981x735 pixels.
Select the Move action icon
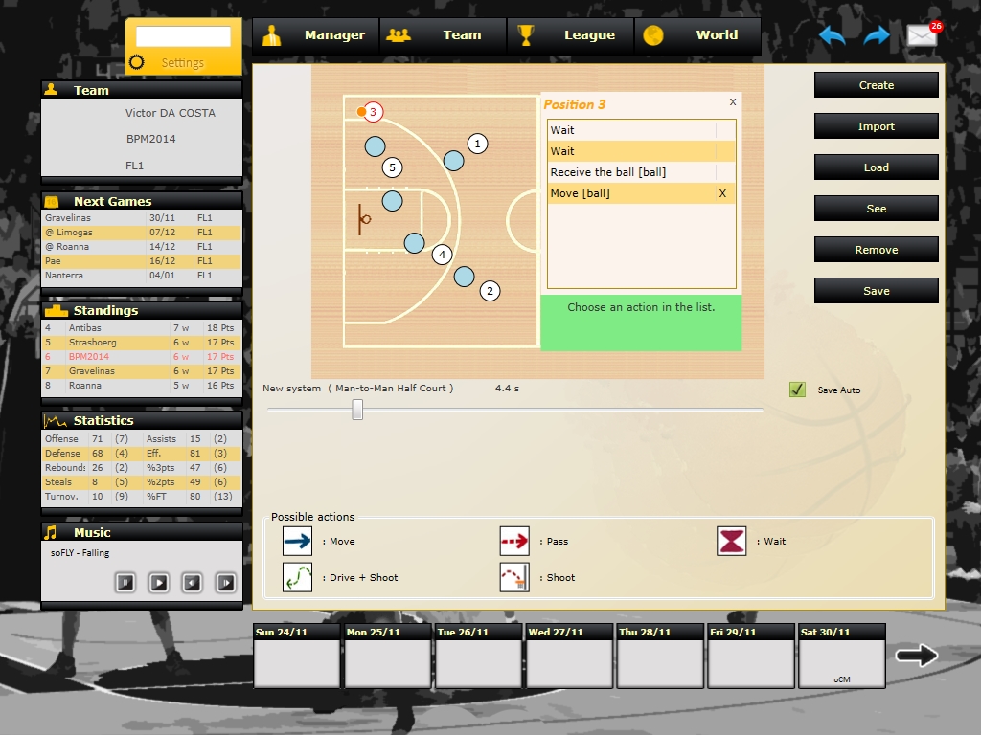(x=297, y=541)
